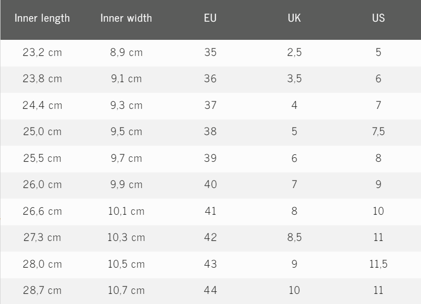The image size is (421, 304).
Task: Select the 28,7 cm inner length cell
Action: tap(42, 290)
